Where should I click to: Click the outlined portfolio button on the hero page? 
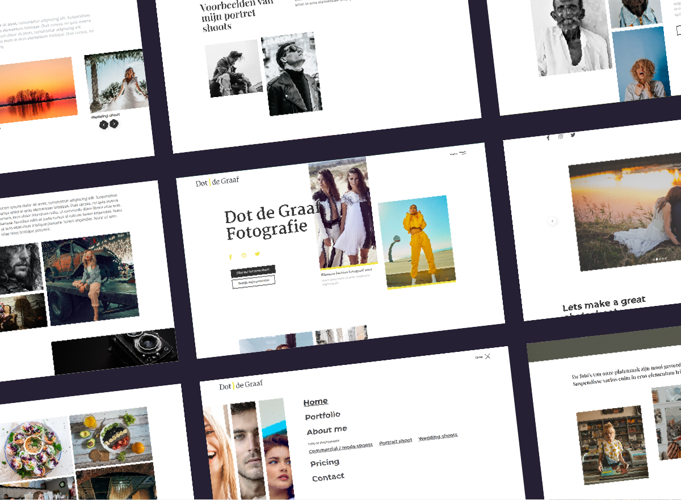(x=254, y=282)
